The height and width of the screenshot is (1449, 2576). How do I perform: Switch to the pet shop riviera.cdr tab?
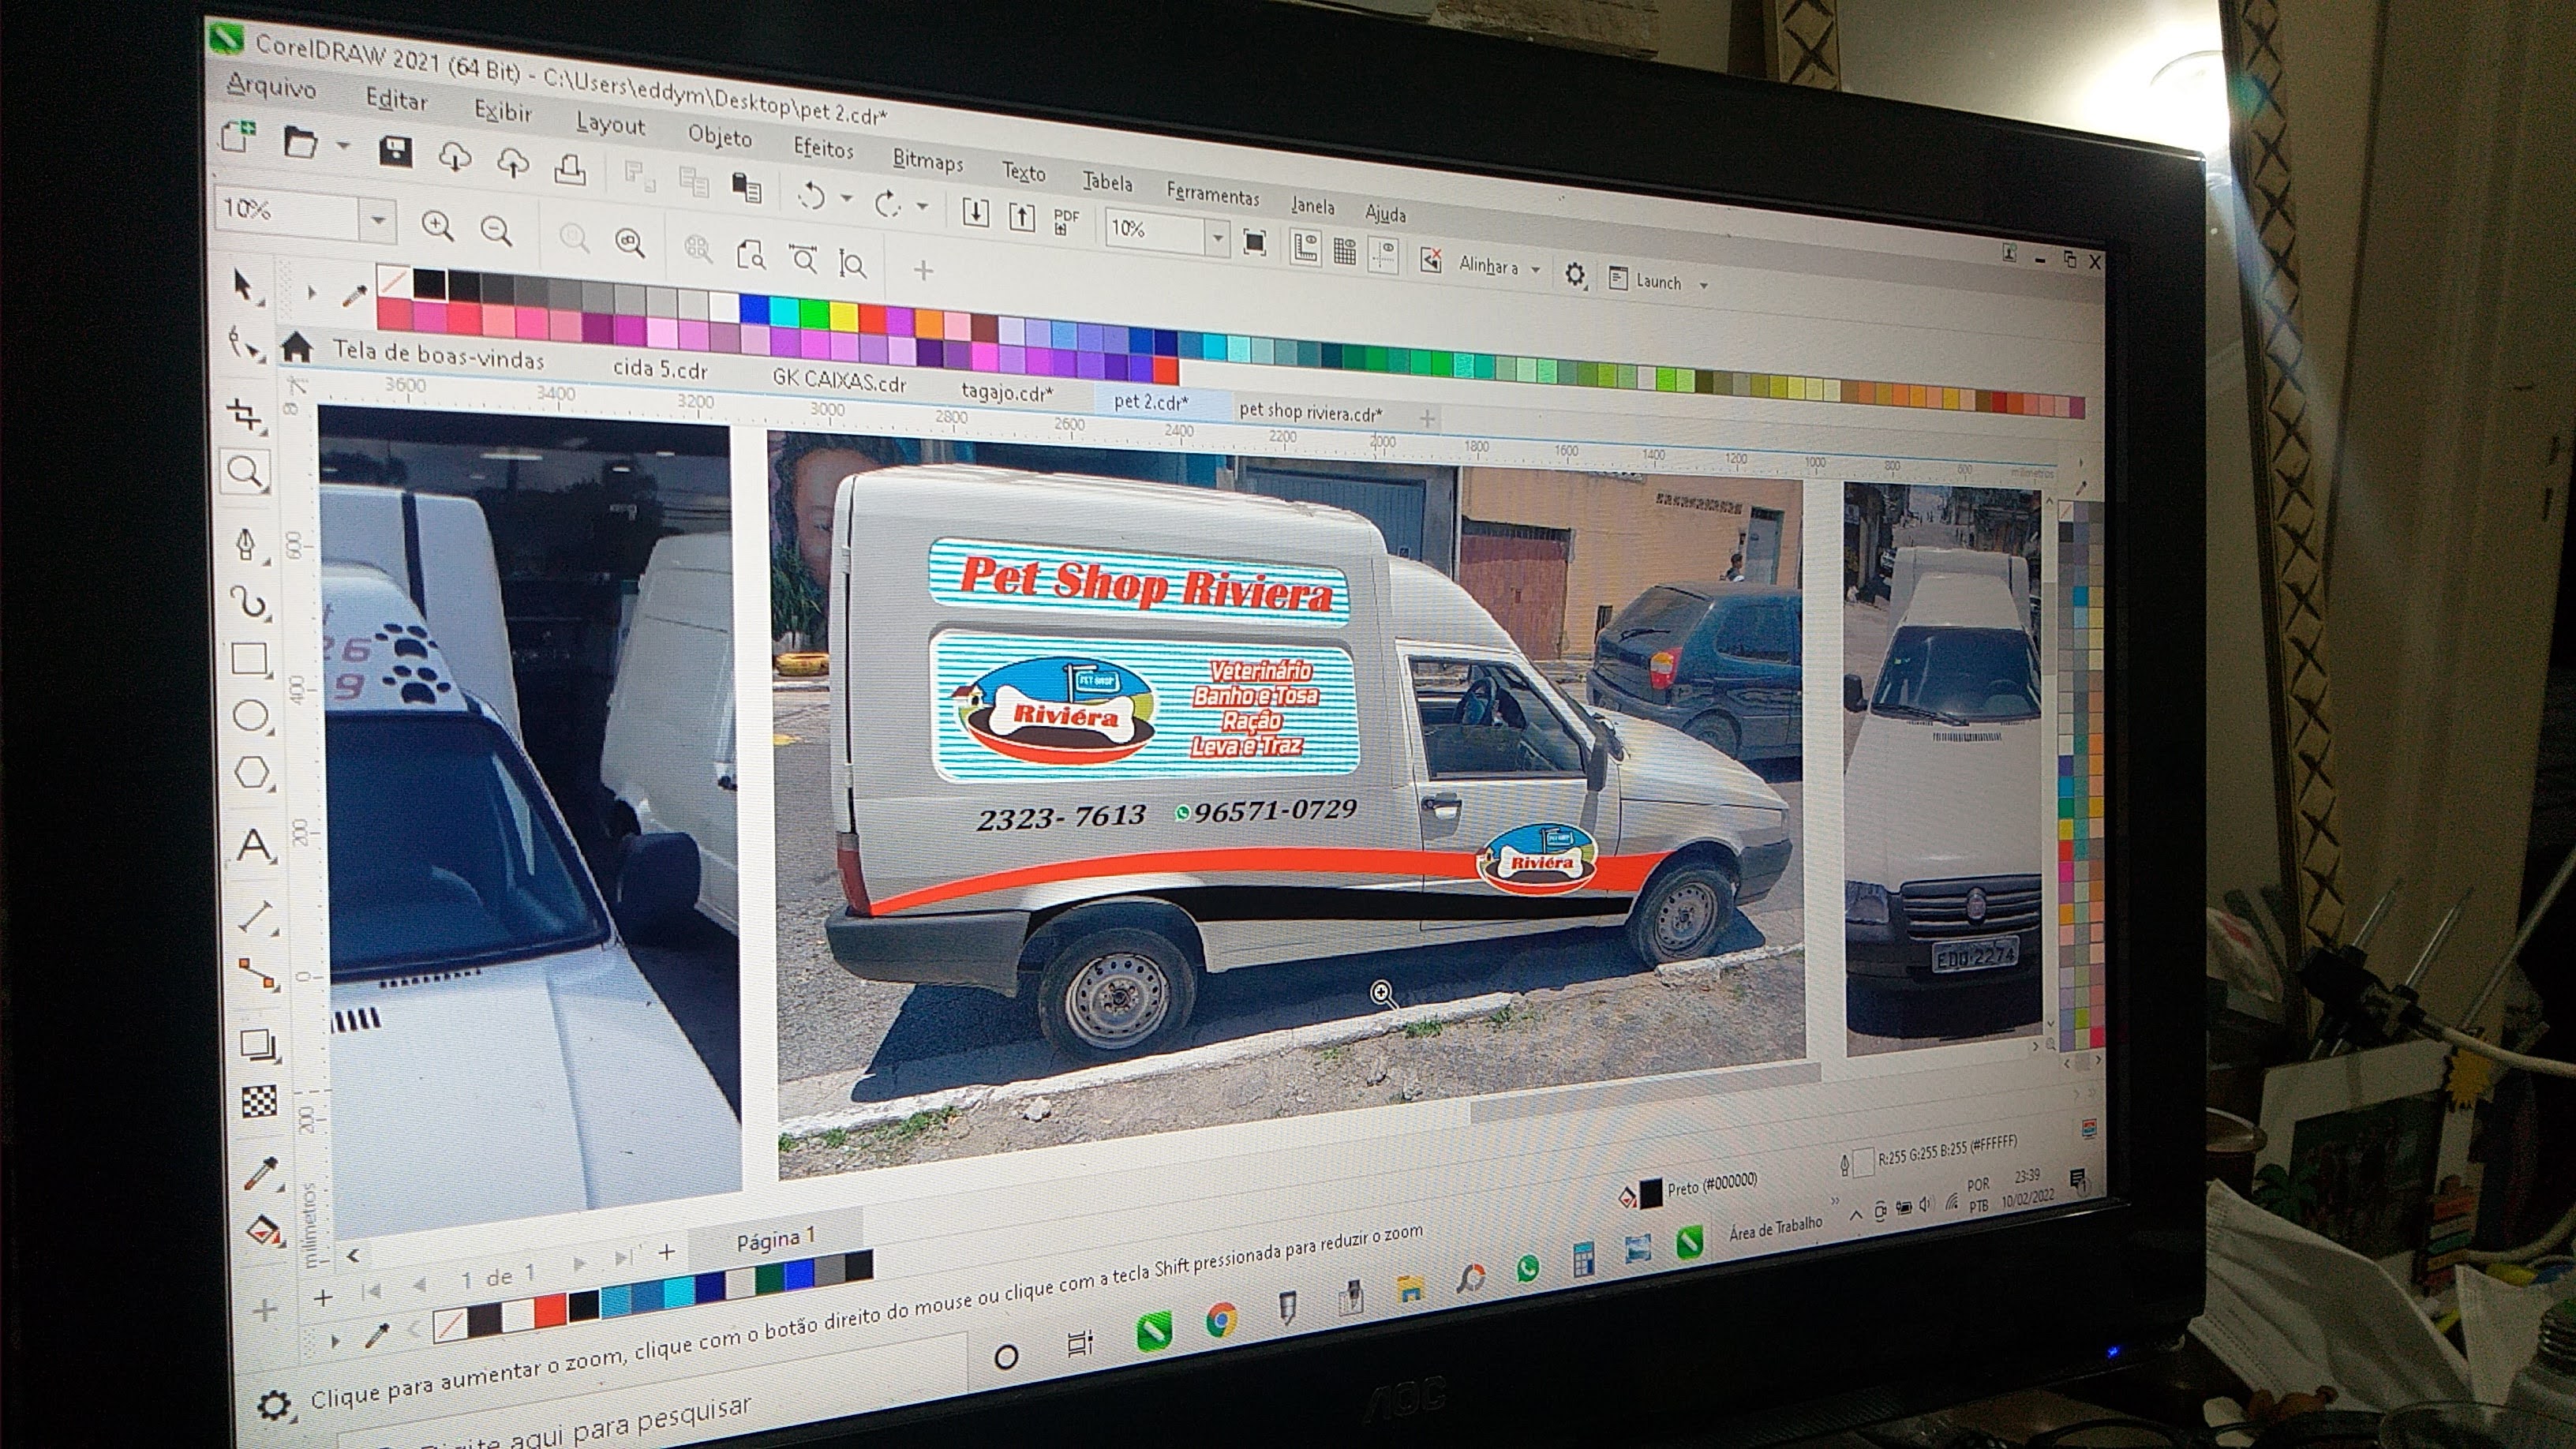1309,410
